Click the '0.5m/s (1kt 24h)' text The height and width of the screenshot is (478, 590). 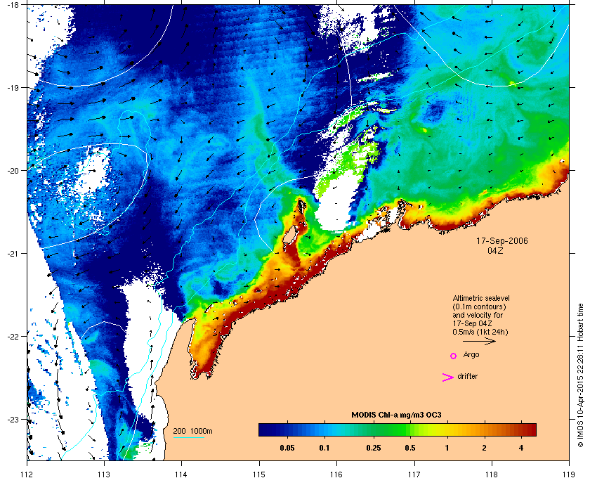click(x=480, y=332)
